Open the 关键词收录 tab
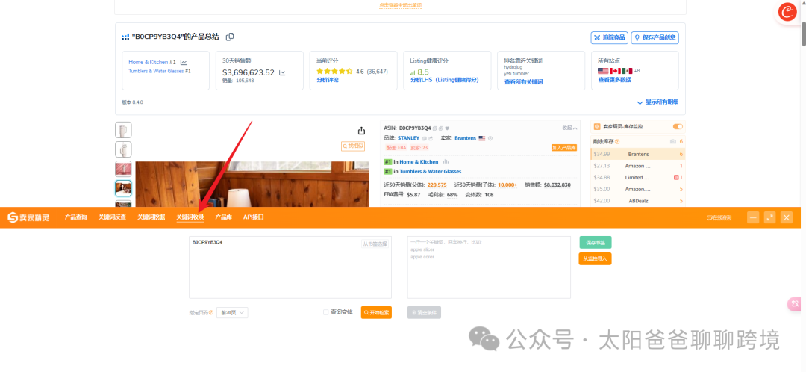Viewport: 806px width, 372px height. click(x=190, y=217)
